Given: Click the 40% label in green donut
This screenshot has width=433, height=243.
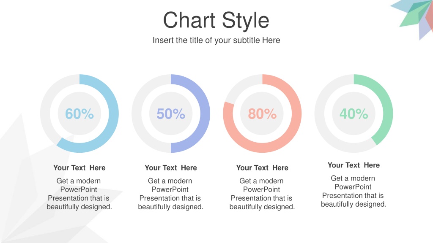Looking at the screenshot, I should coord(354,113).
